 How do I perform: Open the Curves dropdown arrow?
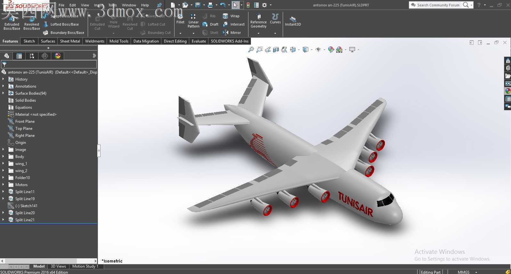click(x=275, y=33)
